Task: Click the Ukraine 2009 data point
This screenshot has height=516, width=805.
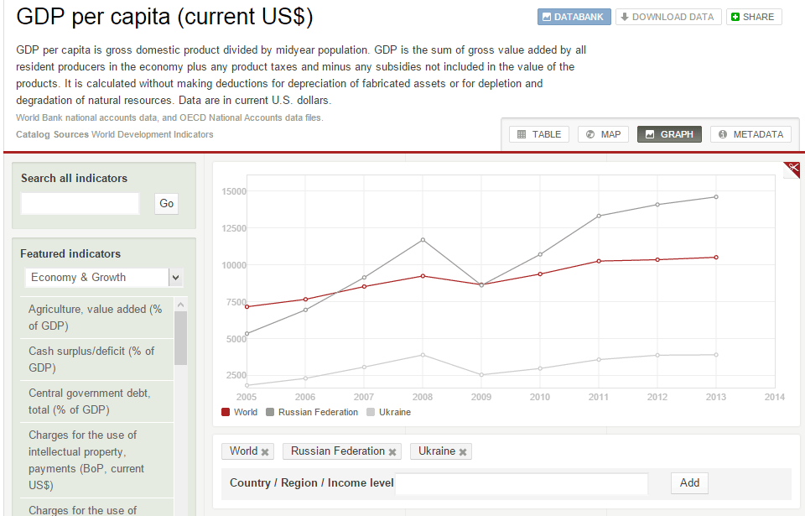Action: (x=481, y=375)
